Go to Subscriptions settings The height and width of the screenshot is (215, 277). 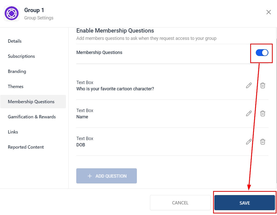click(x=21, y=56)
